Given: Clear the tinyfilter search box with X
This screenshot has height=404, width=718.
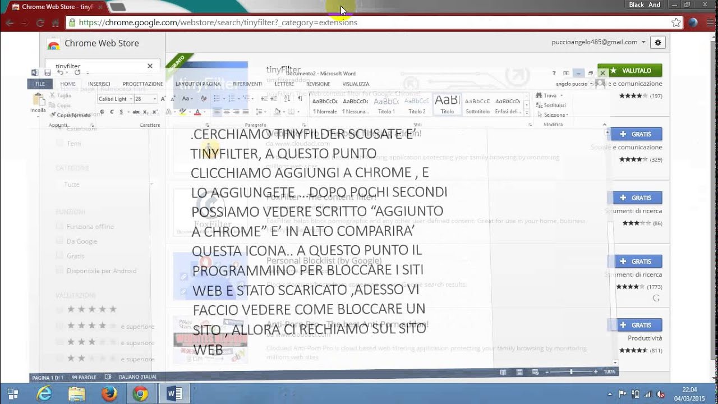Looking at the screenshot, I should point(150,66).
